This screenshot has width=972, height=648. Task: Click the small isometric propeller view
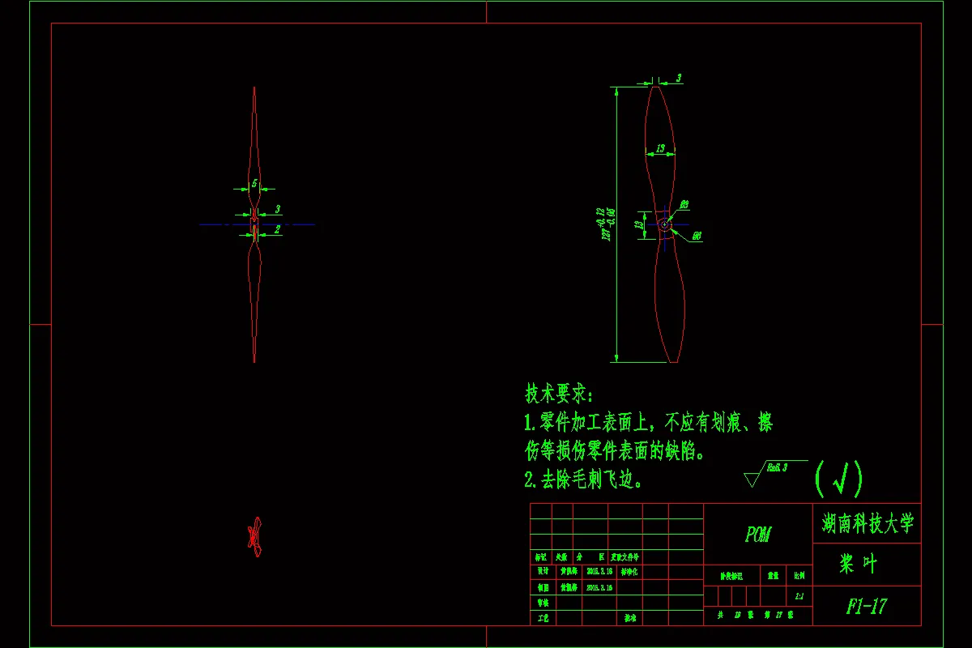[255, 536]
